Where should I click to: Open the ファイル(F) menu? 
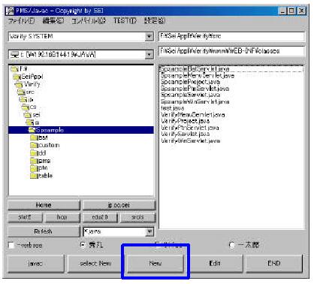point(22,21)
